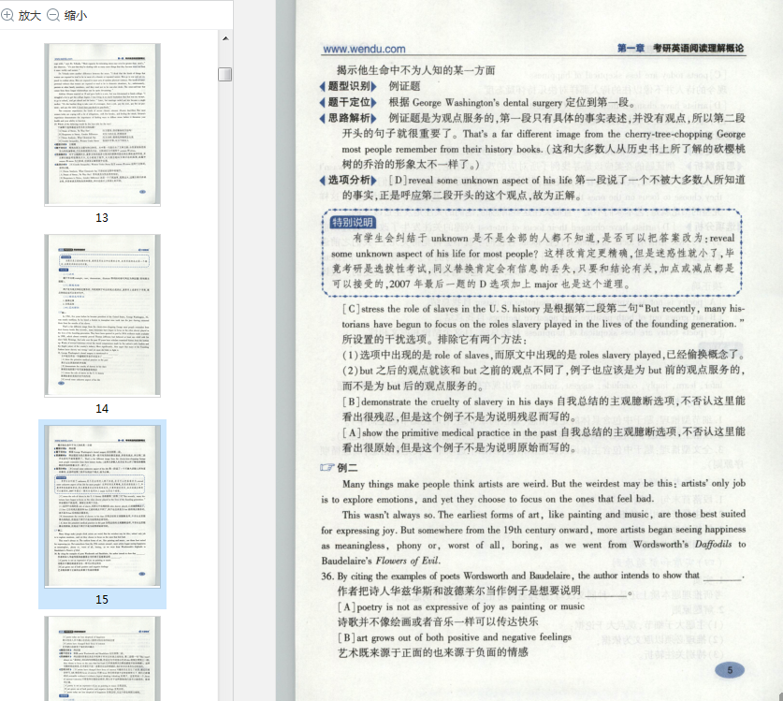Click the [A] show the primitive medical practice text
The image size is (783, 701).
(x=449, y=432)
